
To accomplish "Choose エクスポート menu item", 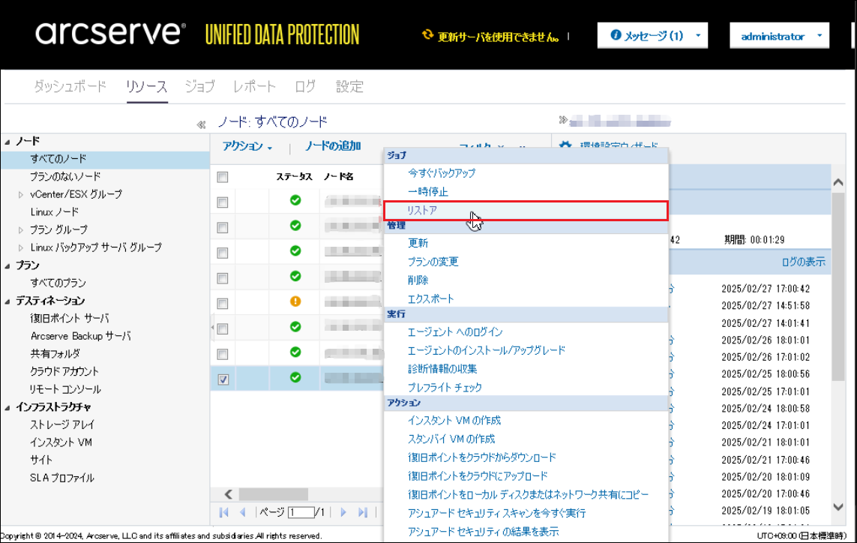I will (x=430, y=298).
